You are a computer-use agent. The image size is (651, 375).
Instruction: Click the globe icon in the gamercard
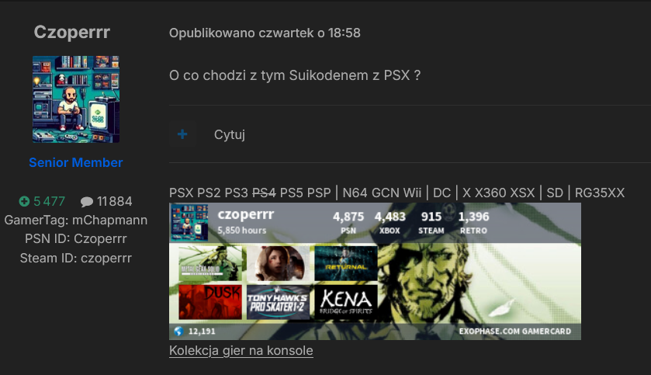click(178, 331)
